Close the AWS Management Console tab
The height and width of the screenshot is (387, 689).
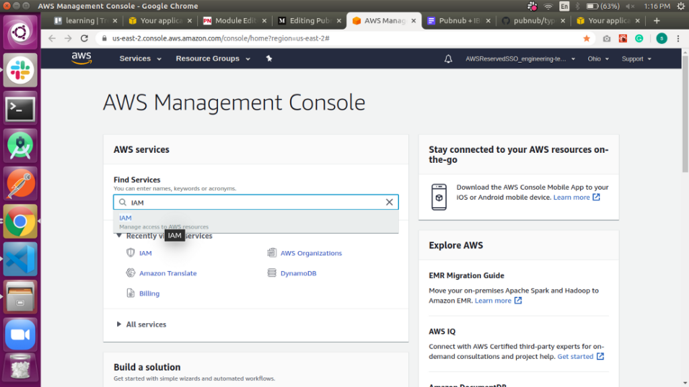414,21
